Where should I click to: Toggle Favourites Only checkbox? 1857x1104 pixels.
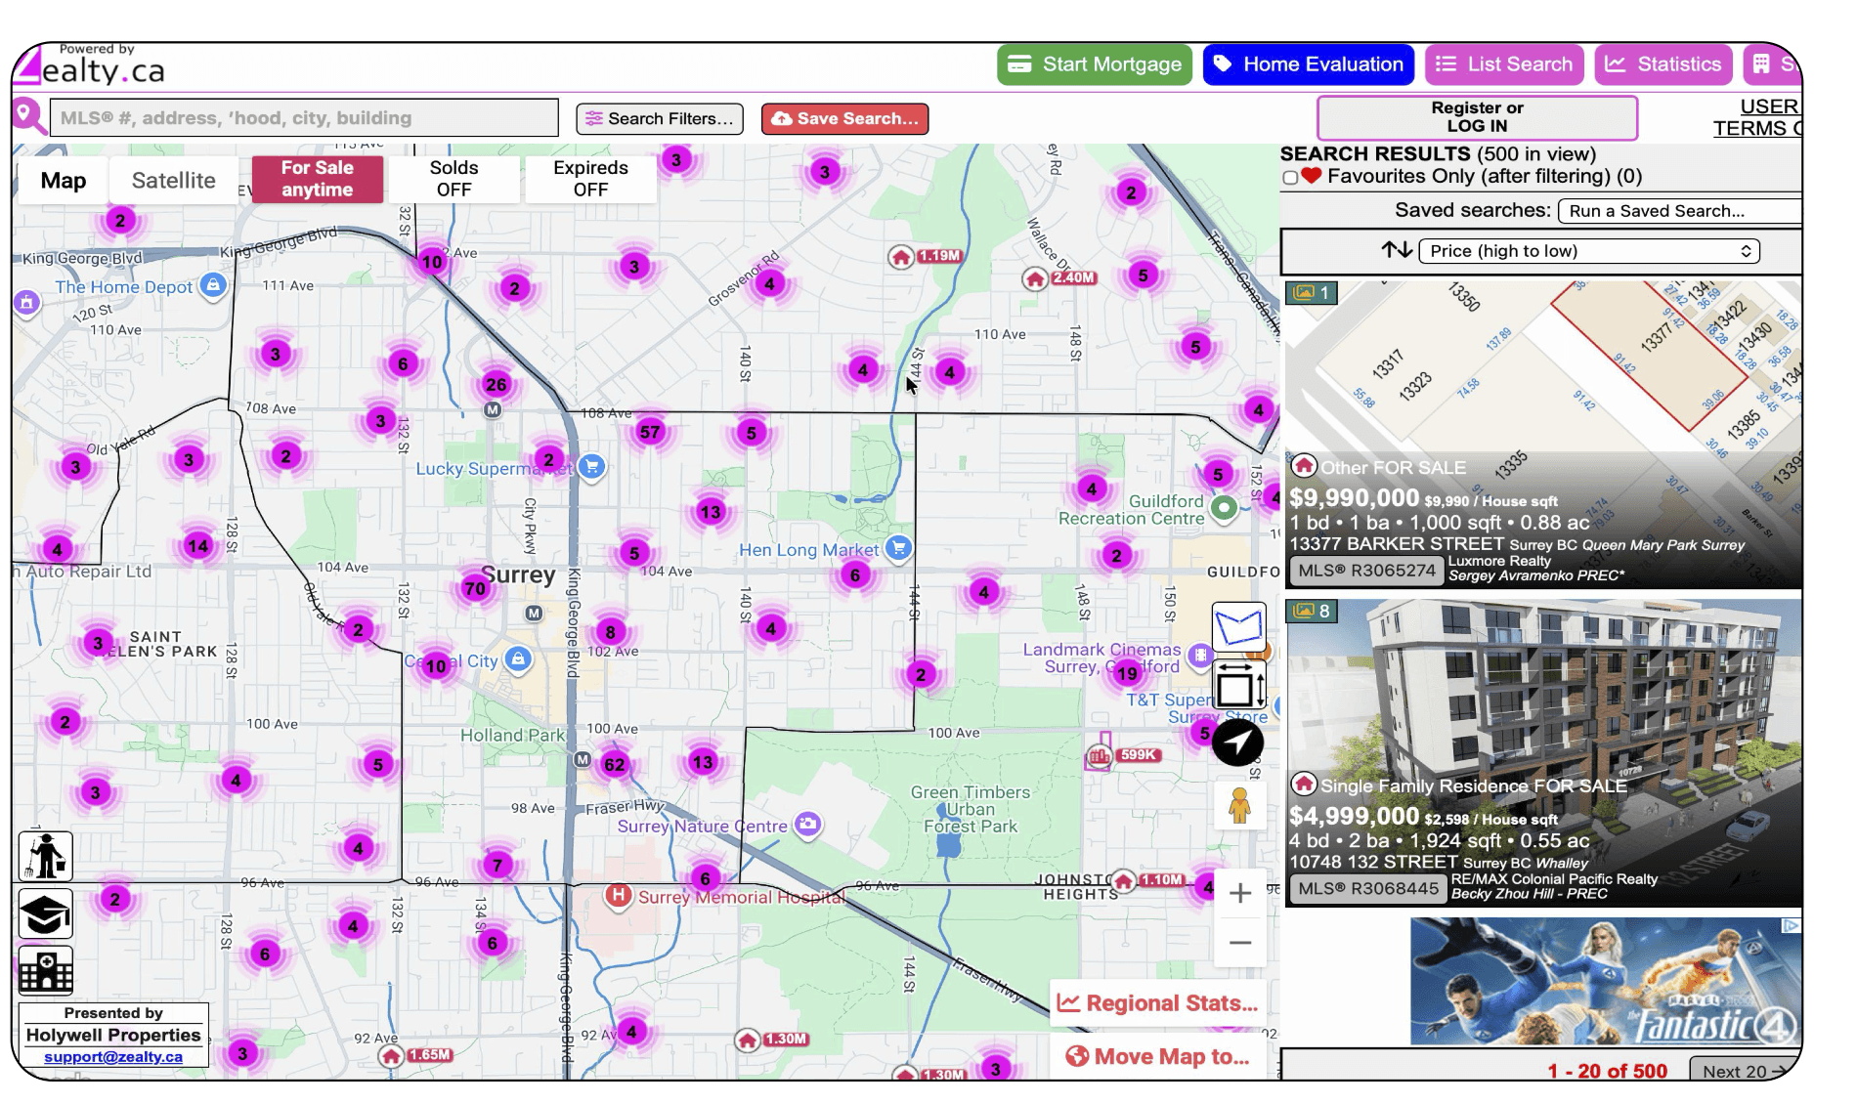click(x=1290, y=178)
